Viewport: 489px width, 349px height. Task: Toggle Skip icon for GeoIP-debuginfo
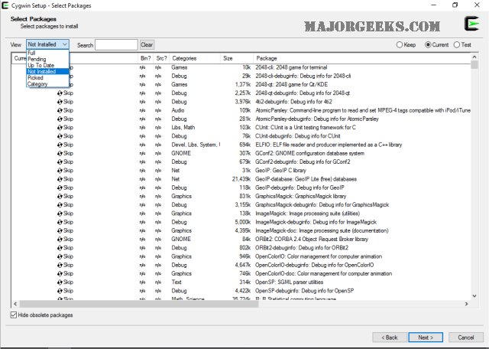(60, 188)
